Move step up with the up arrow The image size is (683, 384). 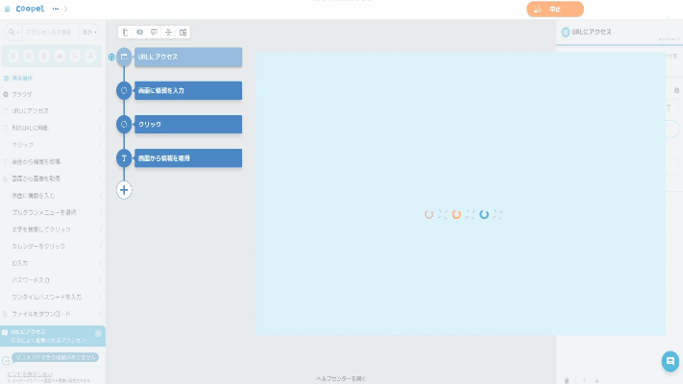click(585, 380)
